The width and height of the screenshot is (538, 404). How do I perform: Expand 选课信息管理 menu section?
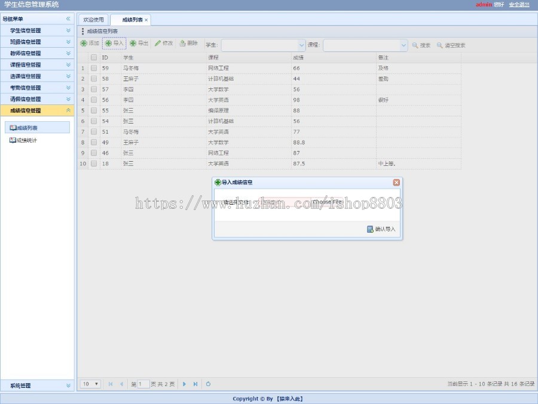[37, 76]
